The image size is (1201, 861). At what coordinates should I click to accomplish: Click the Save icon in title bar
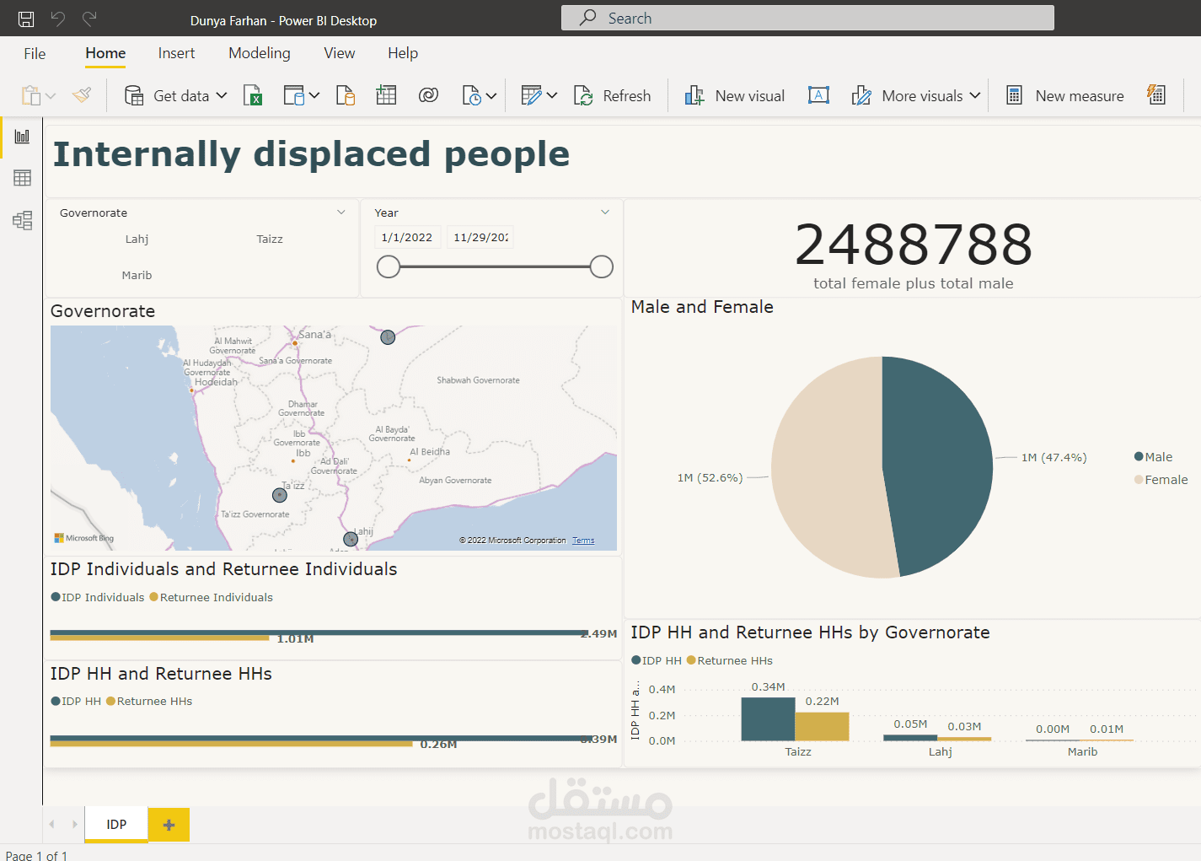click(x=26, y=19)
